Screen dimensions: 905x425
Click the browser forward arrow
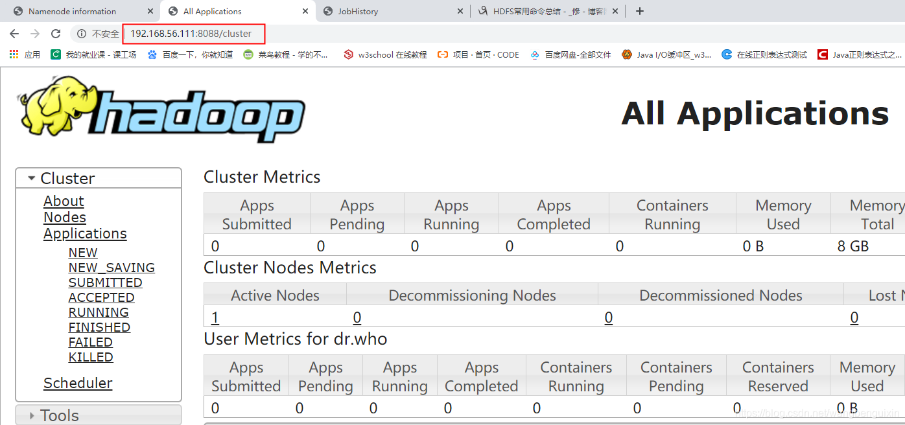click(x=35, y=34)
